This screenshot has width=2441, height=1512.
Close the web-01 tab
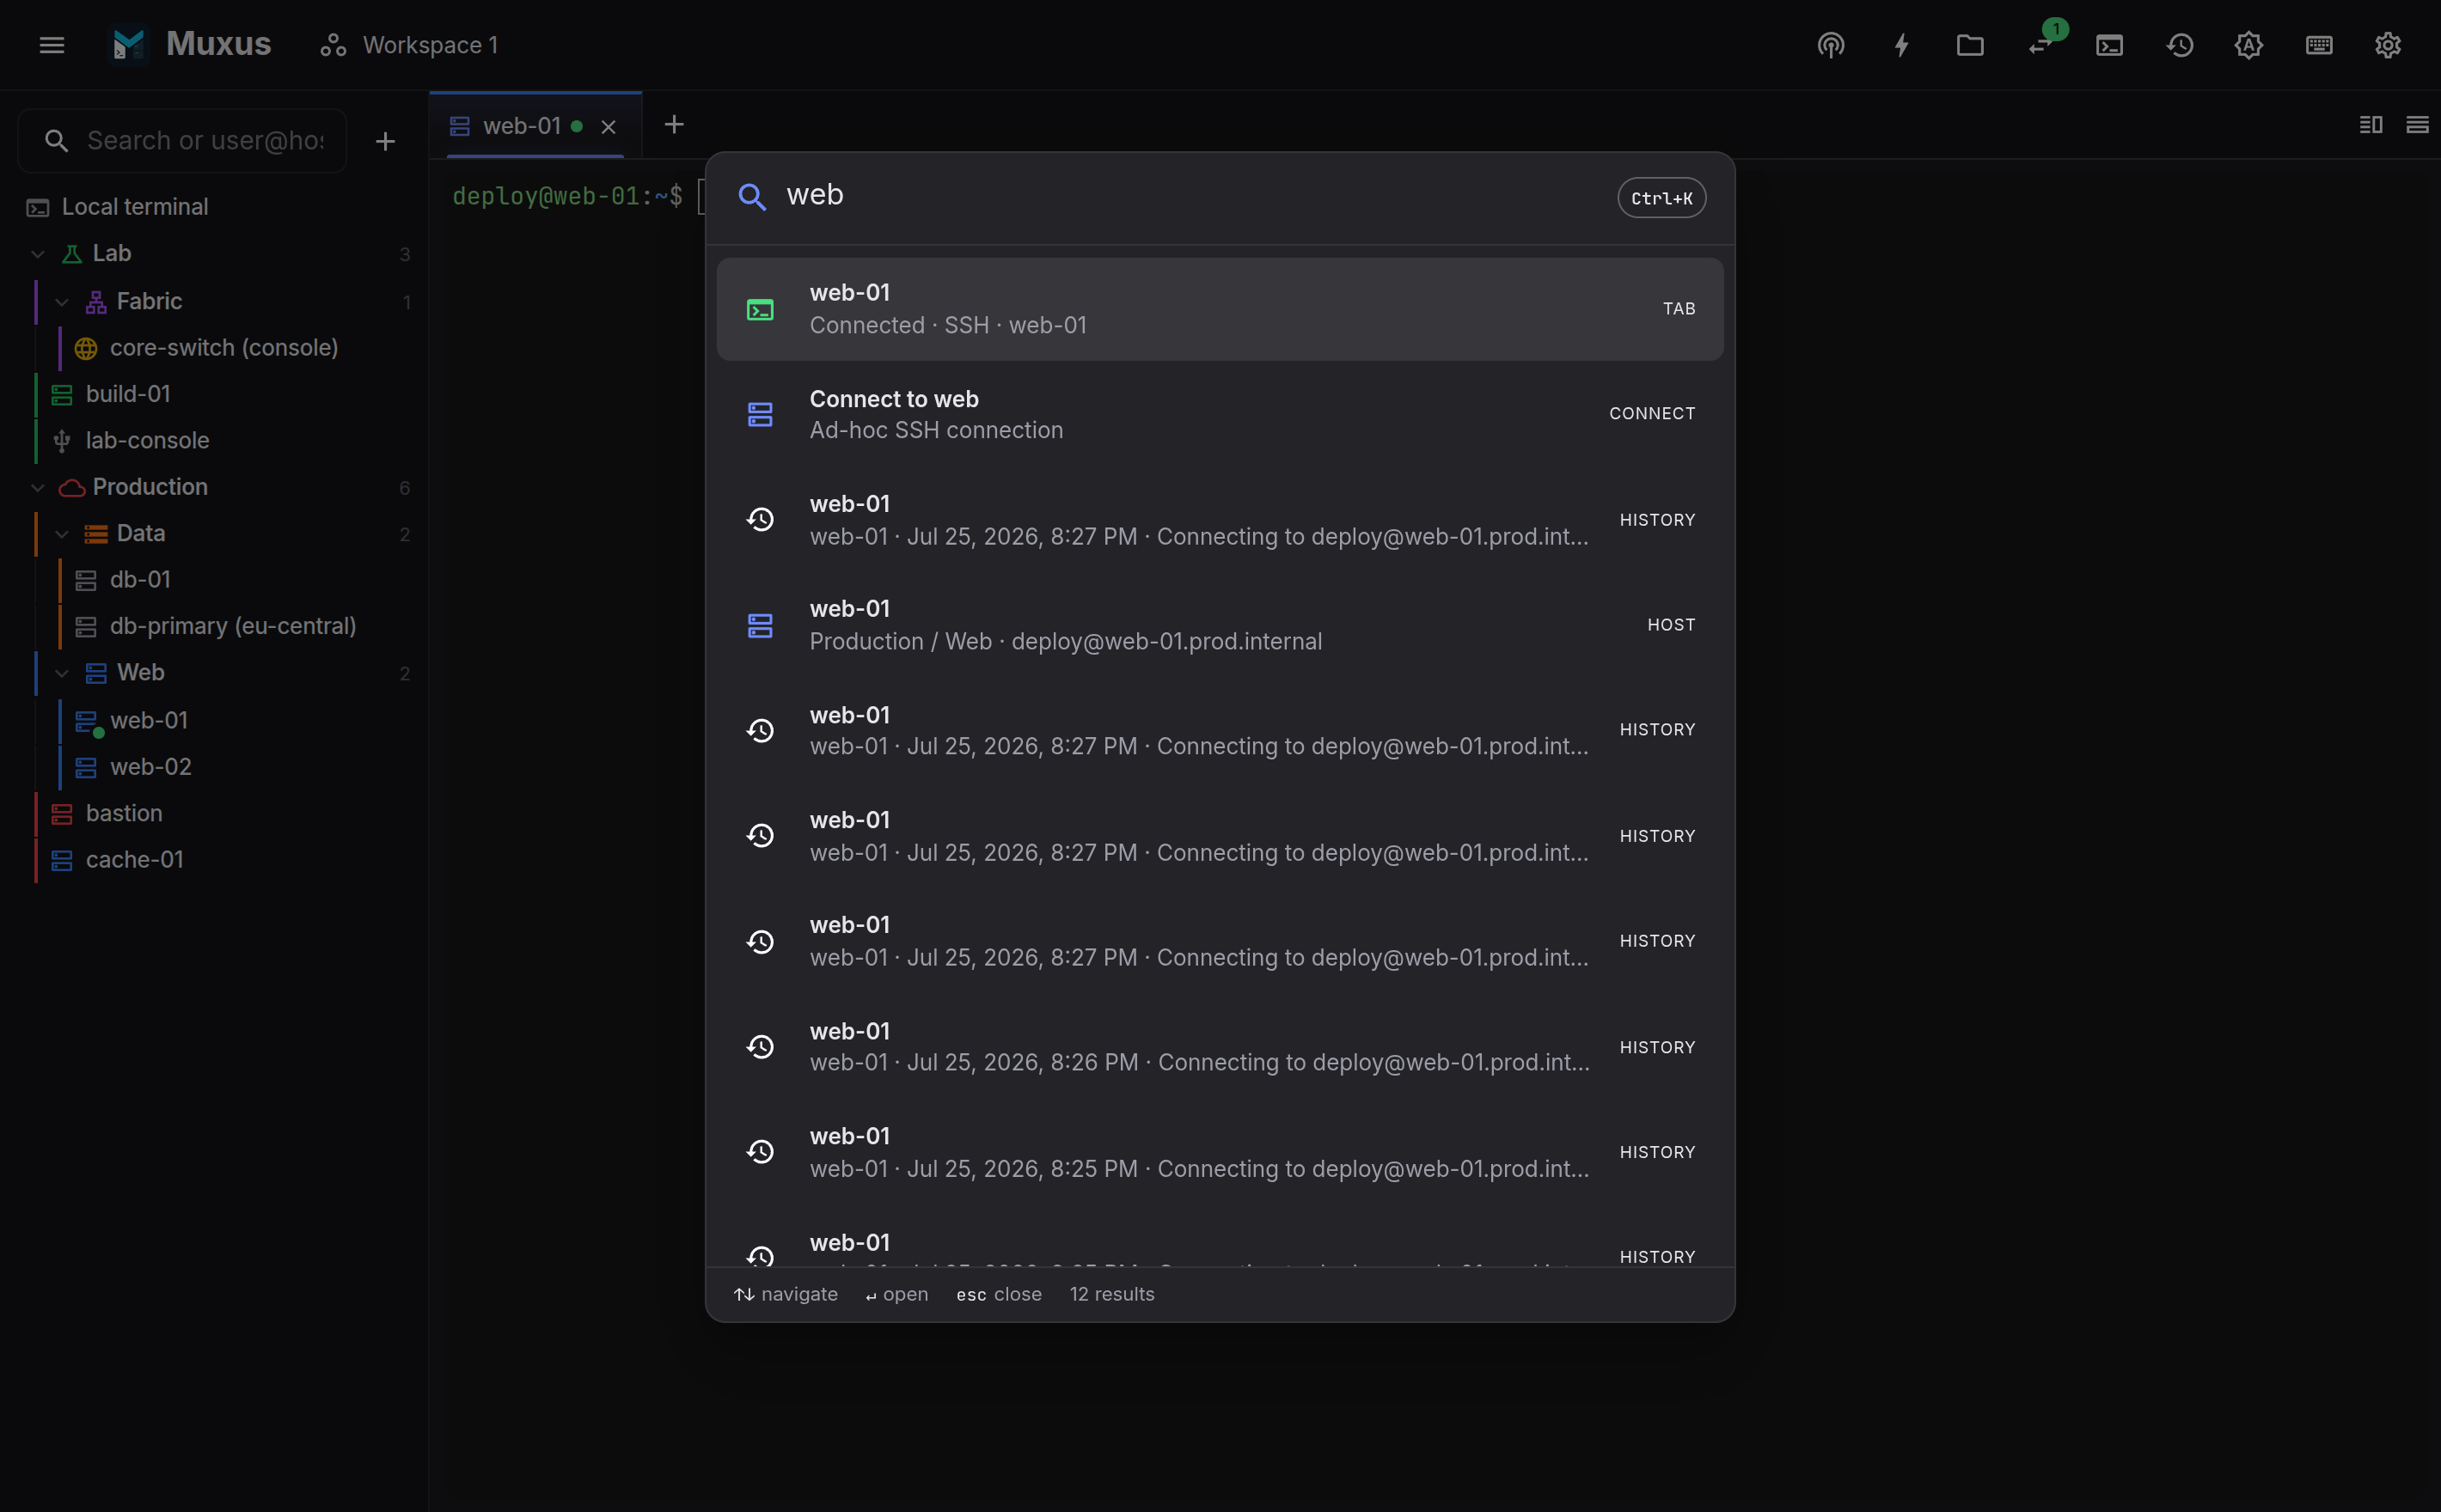pyautogui.click(x=609, y=127)
